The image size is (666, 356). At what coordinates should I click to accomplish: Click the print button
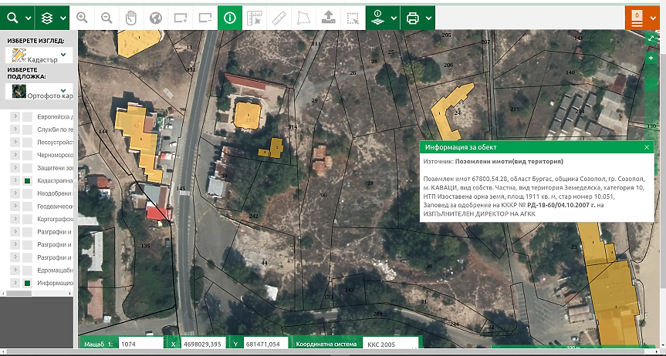[413, 17]
